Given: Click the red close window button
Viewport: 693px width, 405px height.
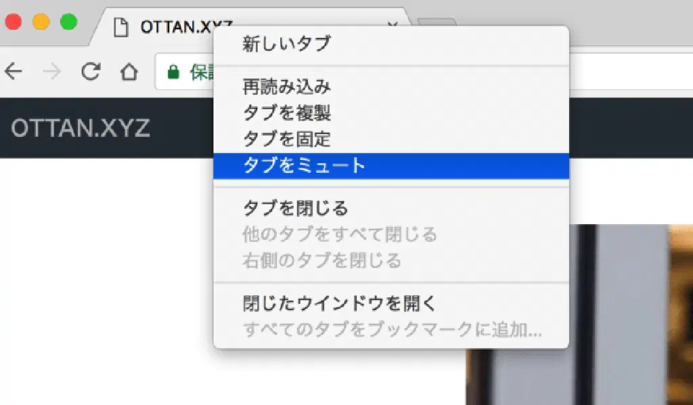Looking at the screenshot, I should coord(14,22).
